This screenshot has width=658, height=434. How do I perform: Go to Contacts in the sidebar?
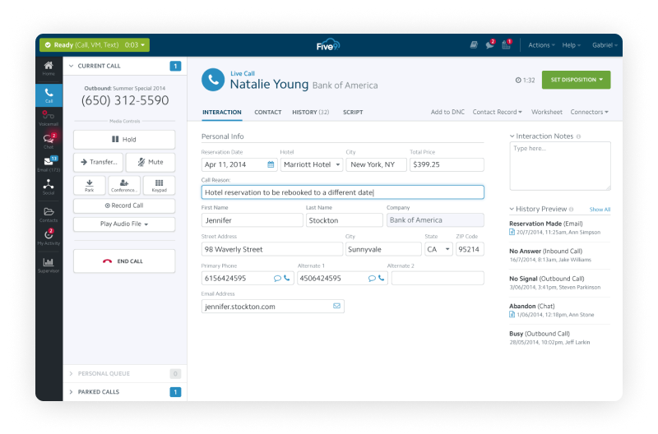click(x=49, y=214)
